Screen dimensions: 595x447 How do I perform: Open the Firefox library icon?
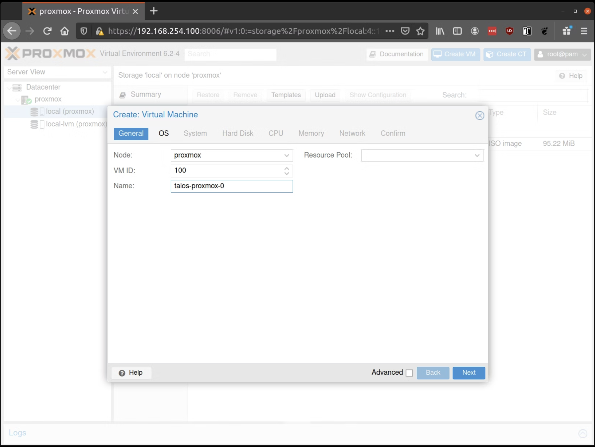(x=440, y=31)
